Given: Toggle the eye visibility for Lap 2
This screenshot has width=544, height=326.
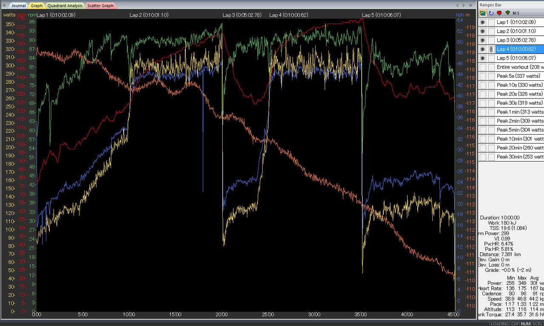Looking at the screenshot, I should [x=483, y=31].
